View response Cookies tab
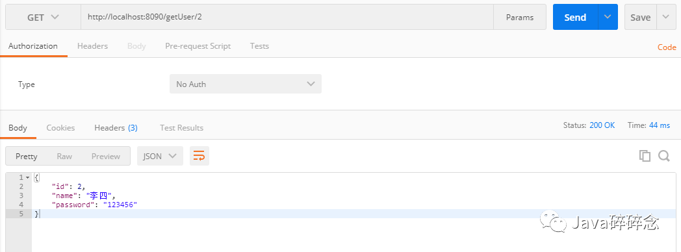 [61, 128]
